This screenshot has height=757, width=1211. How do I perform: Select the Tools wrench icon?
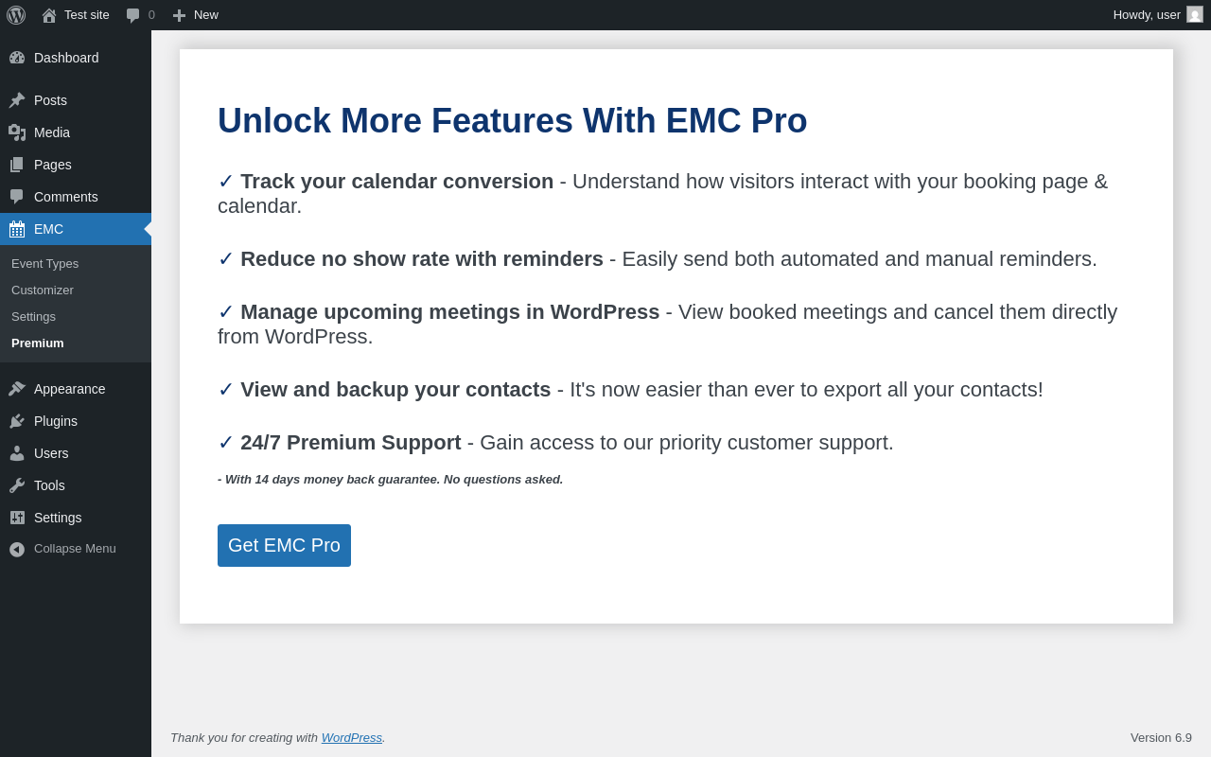click(17, 485)
